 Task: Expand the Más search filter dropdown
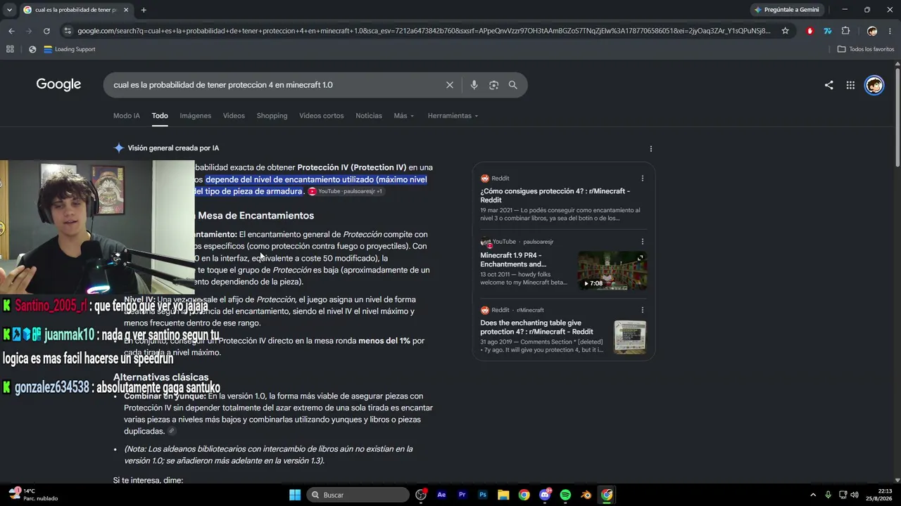point(404,116)
